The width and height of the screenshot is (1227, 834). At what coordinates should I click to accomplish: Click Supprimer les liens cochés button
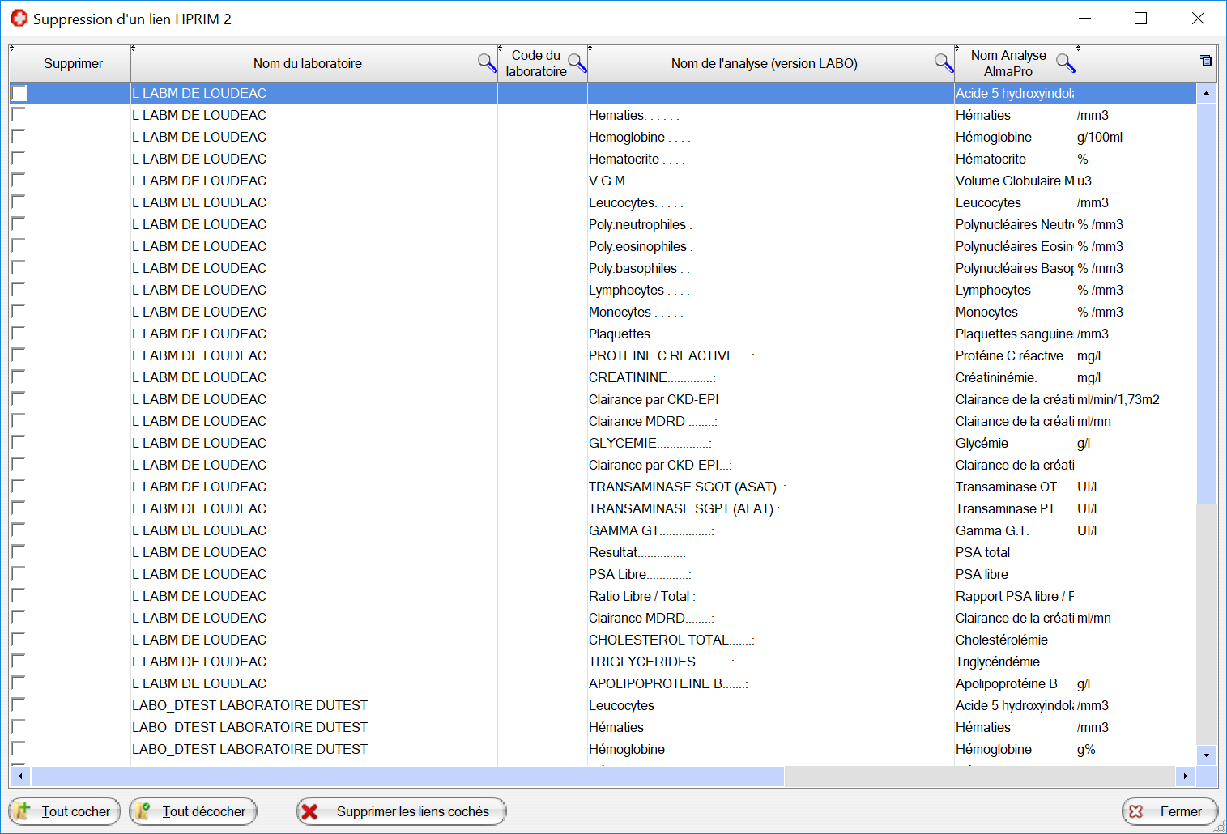tap(402, 811)
